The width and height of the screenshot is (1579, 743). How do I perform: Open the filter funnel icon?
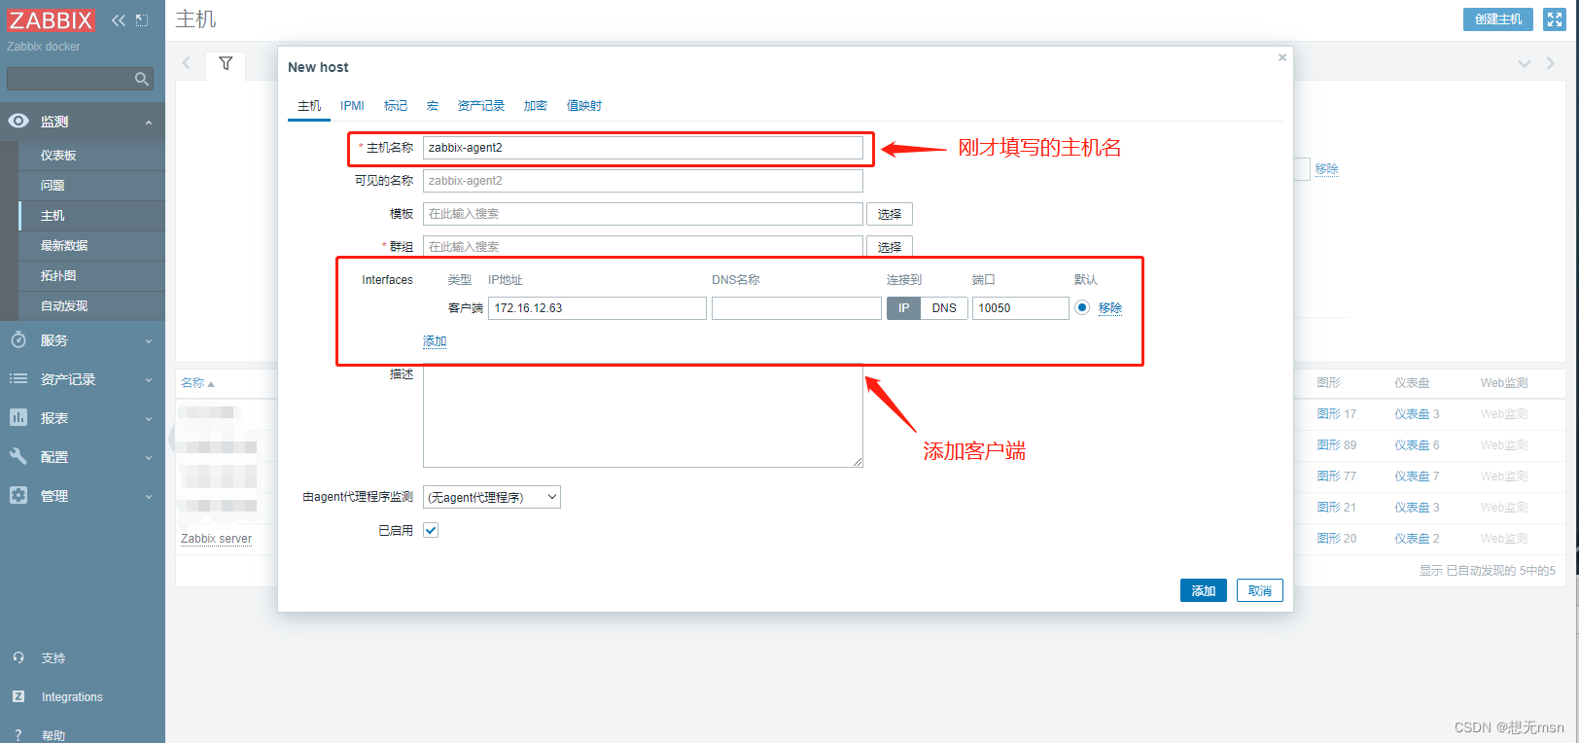[226, 64]
